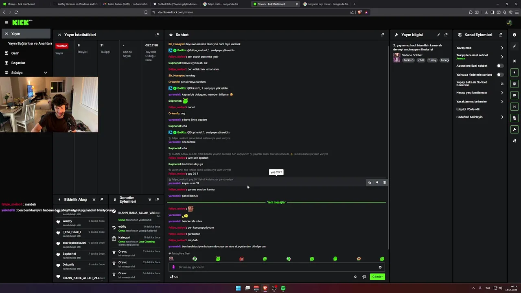Viewport: 521px width, 293px height.
Task: Click the wrench icon in right sidebar
Action: 514,129
